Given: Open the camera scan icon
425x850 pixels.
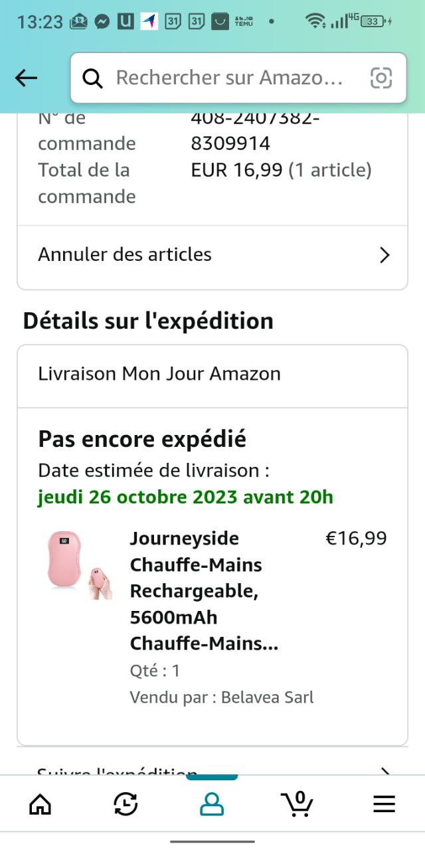Looking at the screenshot, I should [x=381, y=78].
